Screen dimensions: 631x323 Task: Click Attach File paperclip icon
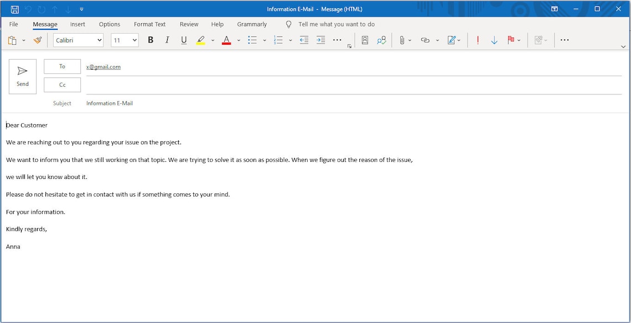(x=402, y=40)
